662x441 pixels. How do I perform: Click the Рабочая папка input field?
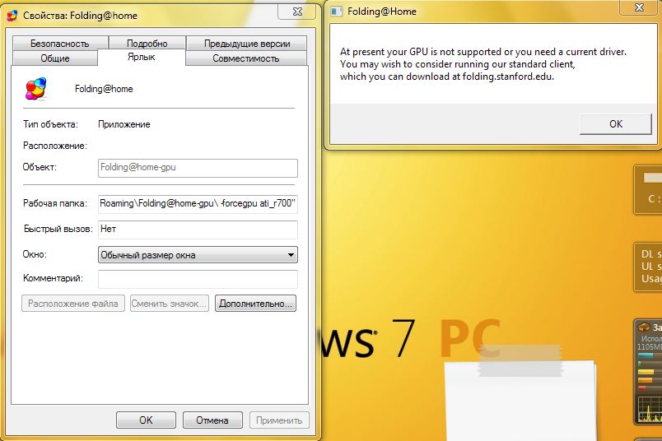pyautogui.click(x=198, y=203)
